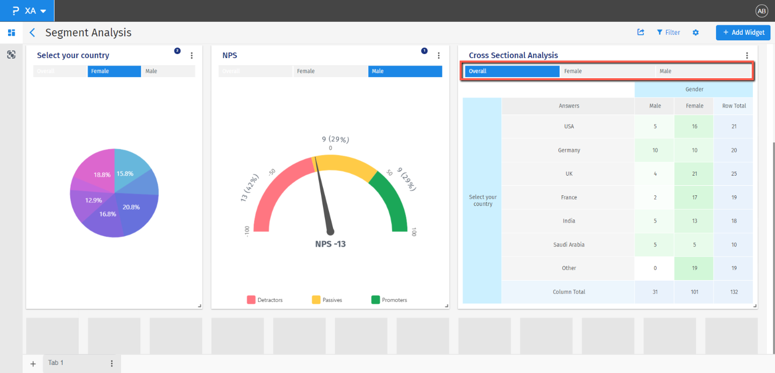Click the Segment Analysis dashboard title

click(x=88, y=33)
